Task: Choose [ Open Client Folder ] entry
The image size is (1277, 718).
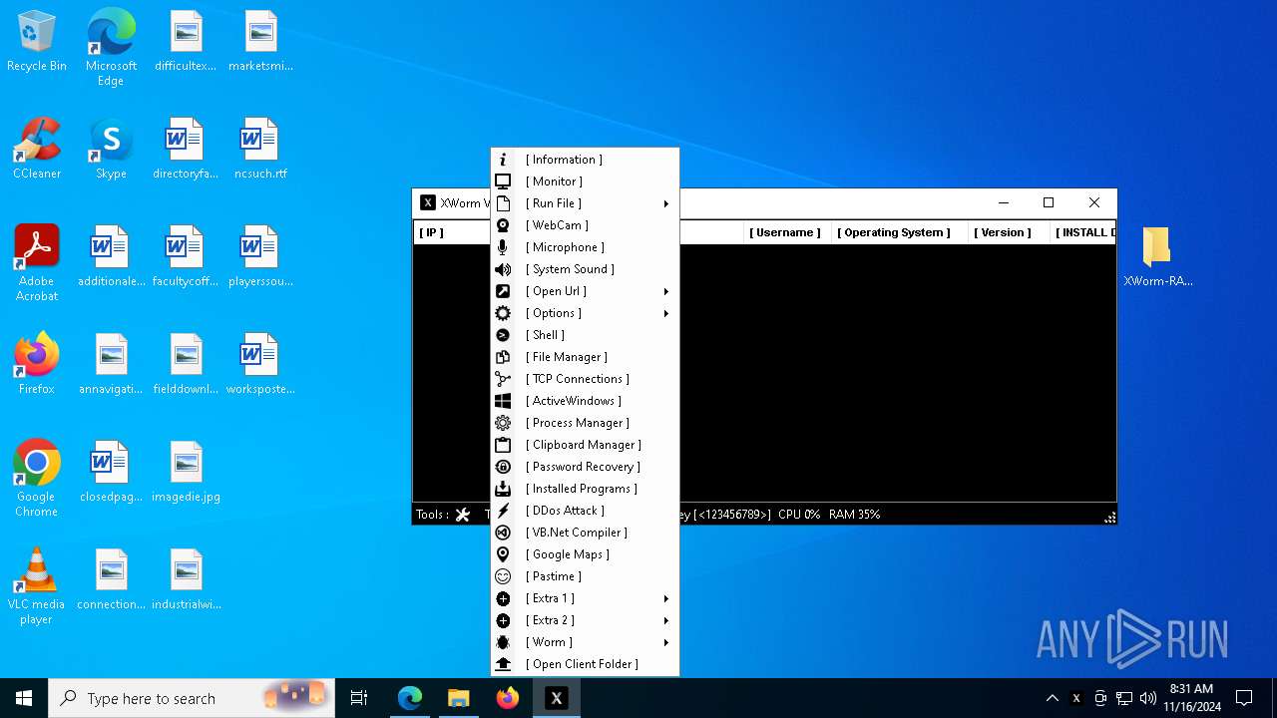Action: pos(585,664)
